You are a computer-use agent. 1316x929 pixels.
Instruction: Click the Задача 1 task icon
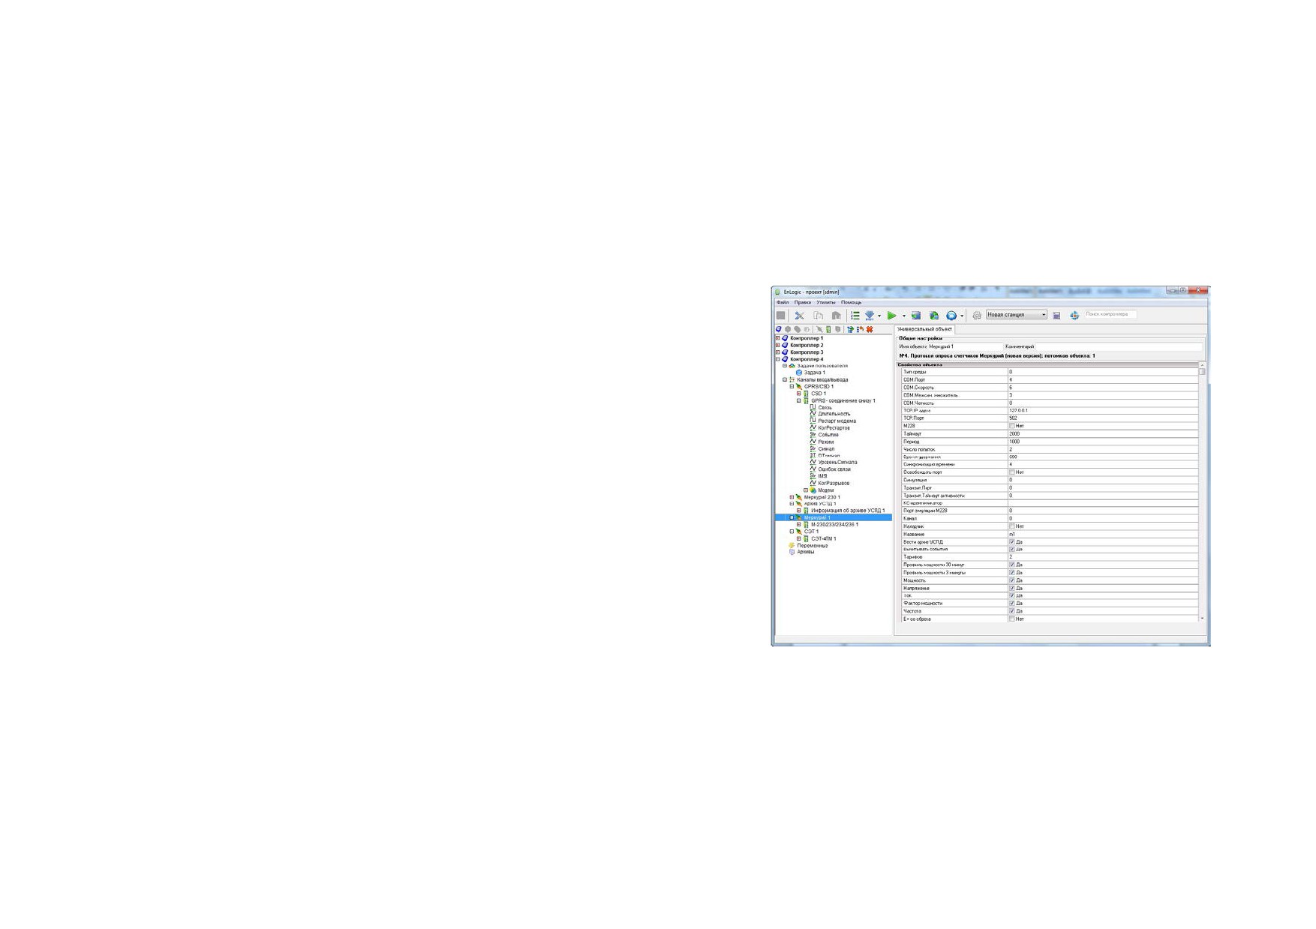(x=799, y=373)
